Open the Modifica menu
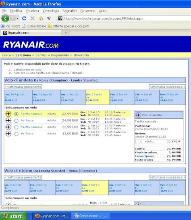 [16, 11]
